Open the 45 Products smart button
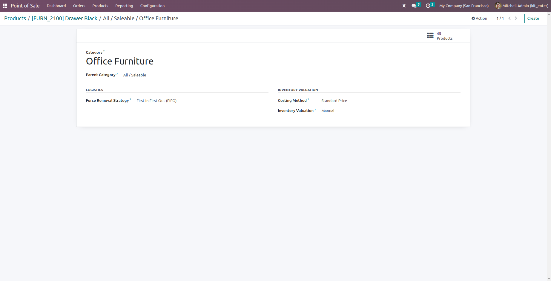Viewport: 551px width, 281px height. pos(445,36)
